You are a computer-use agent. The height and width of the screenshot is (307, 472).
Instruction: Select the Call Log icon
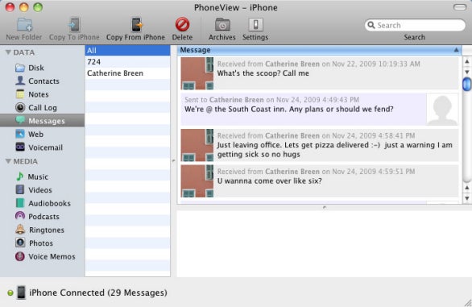(x=20, y=107)
